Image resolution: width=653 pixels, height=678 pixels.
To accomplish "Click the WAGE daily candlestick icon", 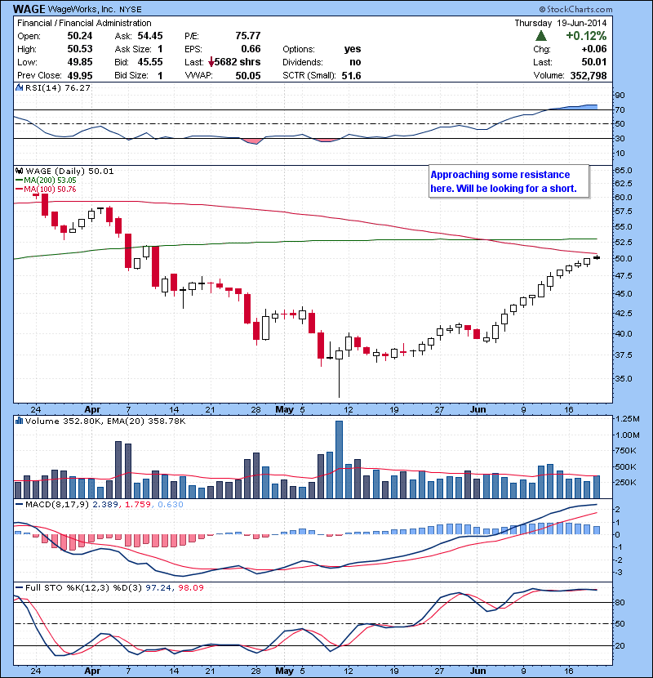I will point(19,172).
